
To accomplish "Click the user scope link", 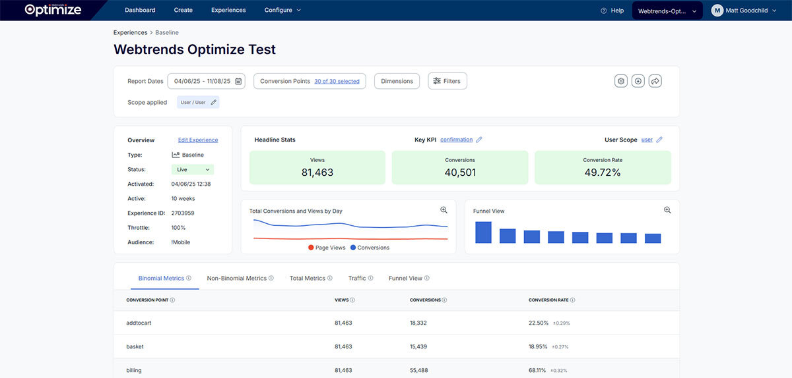I will [x=647, y=140].
